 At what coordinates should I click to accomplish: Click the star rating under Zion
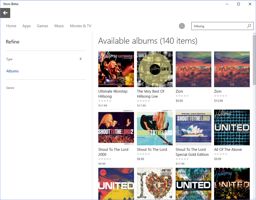point(182,96)
